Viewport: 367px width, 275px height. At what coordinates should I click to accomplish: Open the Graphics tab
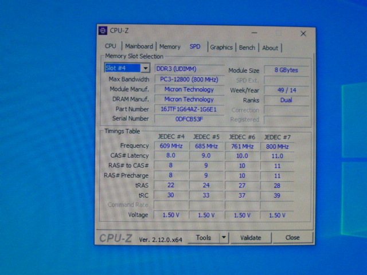click(221, 48)
